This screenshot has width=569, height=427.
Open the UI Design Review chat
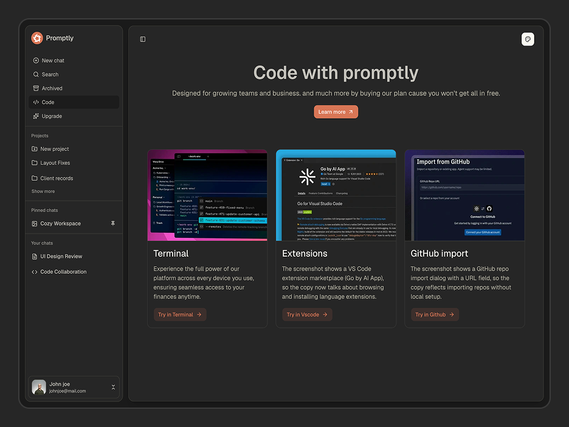[x=74, y=256]
